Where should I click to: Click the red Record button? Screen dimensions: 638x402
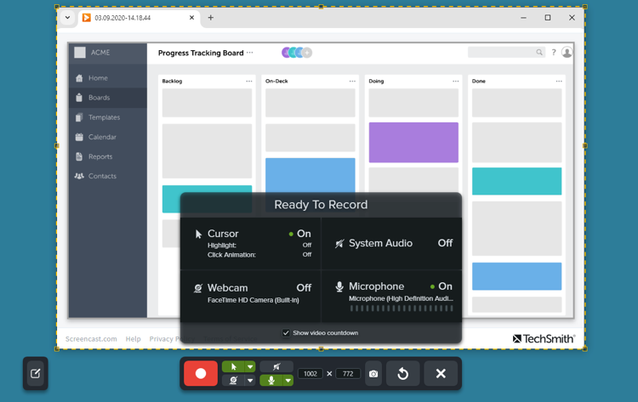[201, 373]
